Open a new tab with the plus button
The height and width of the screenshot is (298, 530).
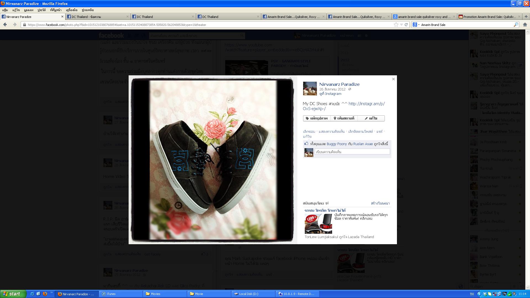(526, 17)
